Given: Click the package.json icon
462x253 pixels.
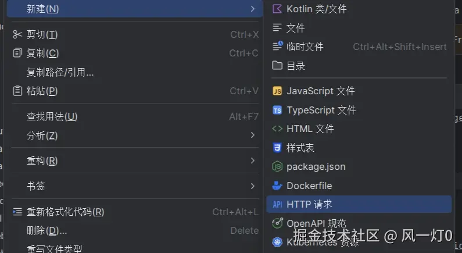Looking at the screenshot, I should pyautogui.click(x=277, y=167).
